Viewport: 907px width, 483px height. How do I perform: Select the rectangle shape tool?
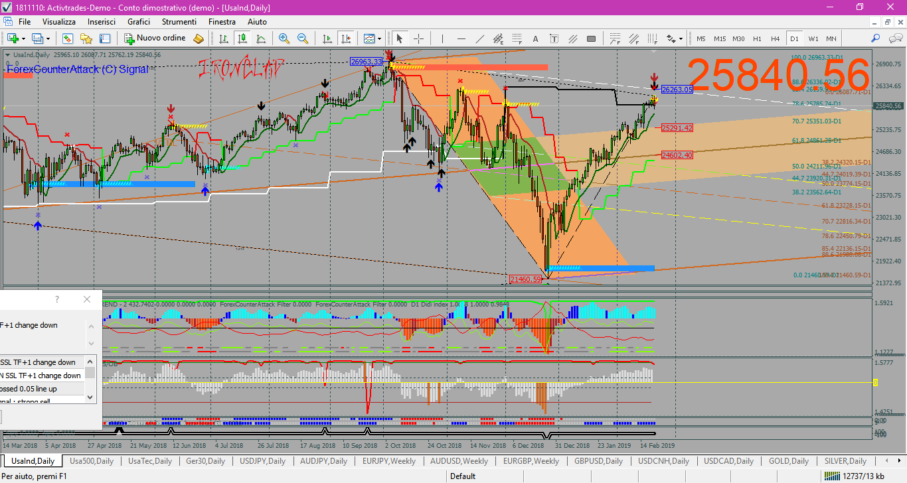[x=591, y=38]
